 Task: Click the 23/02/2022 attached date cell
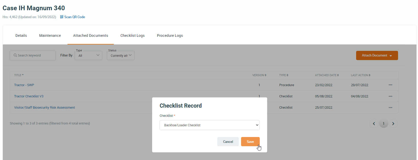tap(324, 85)
